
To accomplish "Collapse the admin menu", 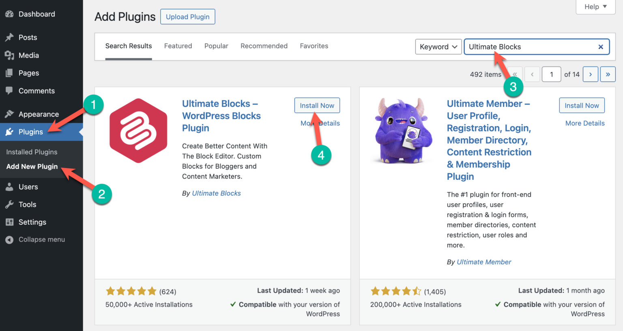I will tap(9, 239).
